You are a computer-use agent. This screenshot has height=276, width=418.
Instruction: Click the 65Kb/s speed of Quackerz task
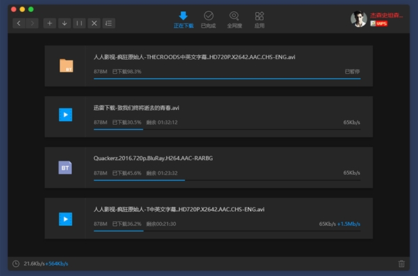(x=352, y=173)
